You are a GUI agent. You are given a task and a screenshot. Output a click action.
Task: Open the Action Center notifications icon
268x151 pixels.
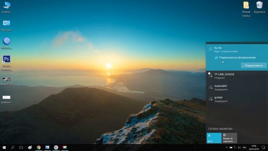(x=263, y=148)
